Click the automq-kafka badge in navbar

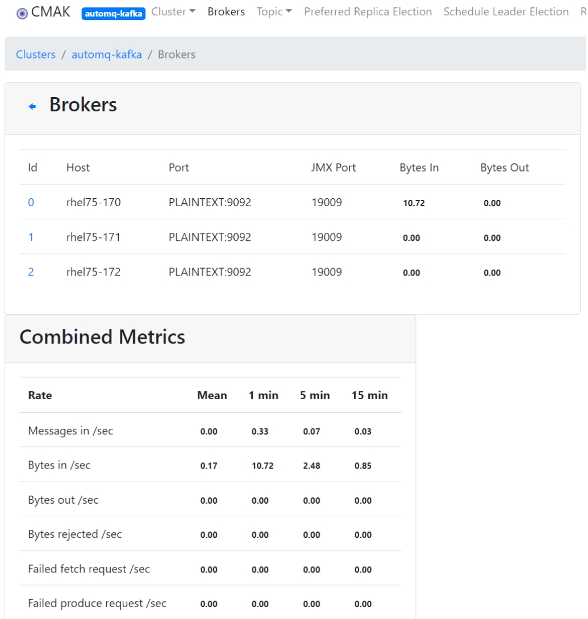coord(114,14)
